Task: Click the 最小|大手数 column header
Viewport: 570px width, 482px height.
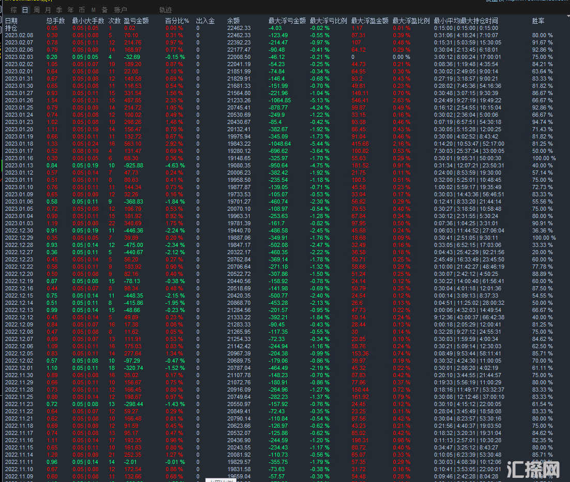Action: [x=88, y=21]
